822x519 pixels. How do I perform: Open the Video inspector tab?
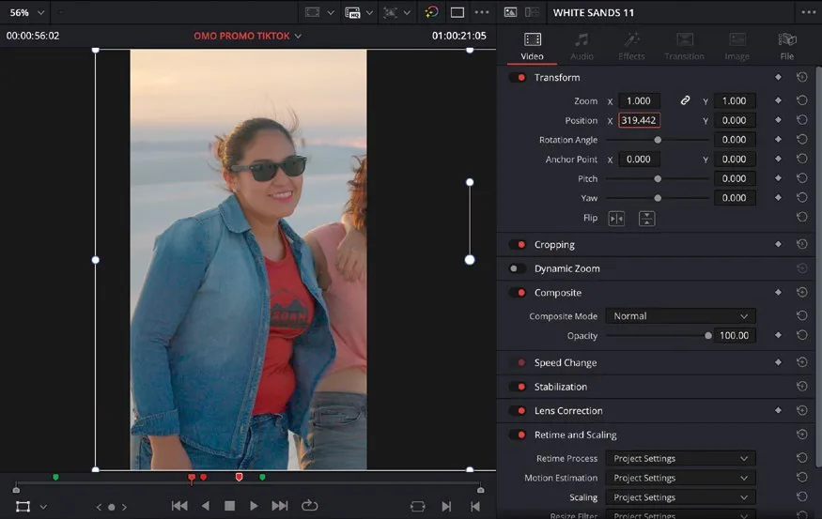click(532, 46)
